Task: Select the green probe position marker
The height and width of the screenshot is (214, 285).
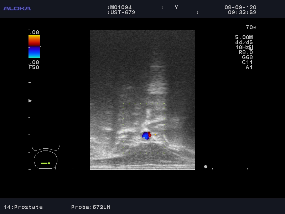Action: (x=45, y=163)
